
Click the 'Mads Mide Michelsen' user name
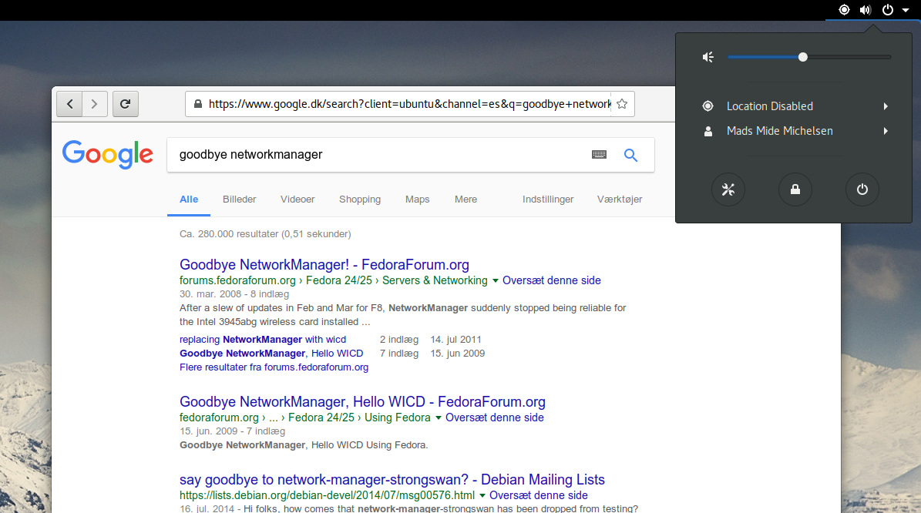coord(779,131)
